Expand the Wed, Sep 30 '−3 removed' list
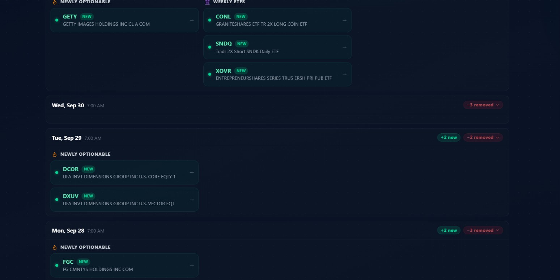 pyautogui.click(x=483, y=105)
